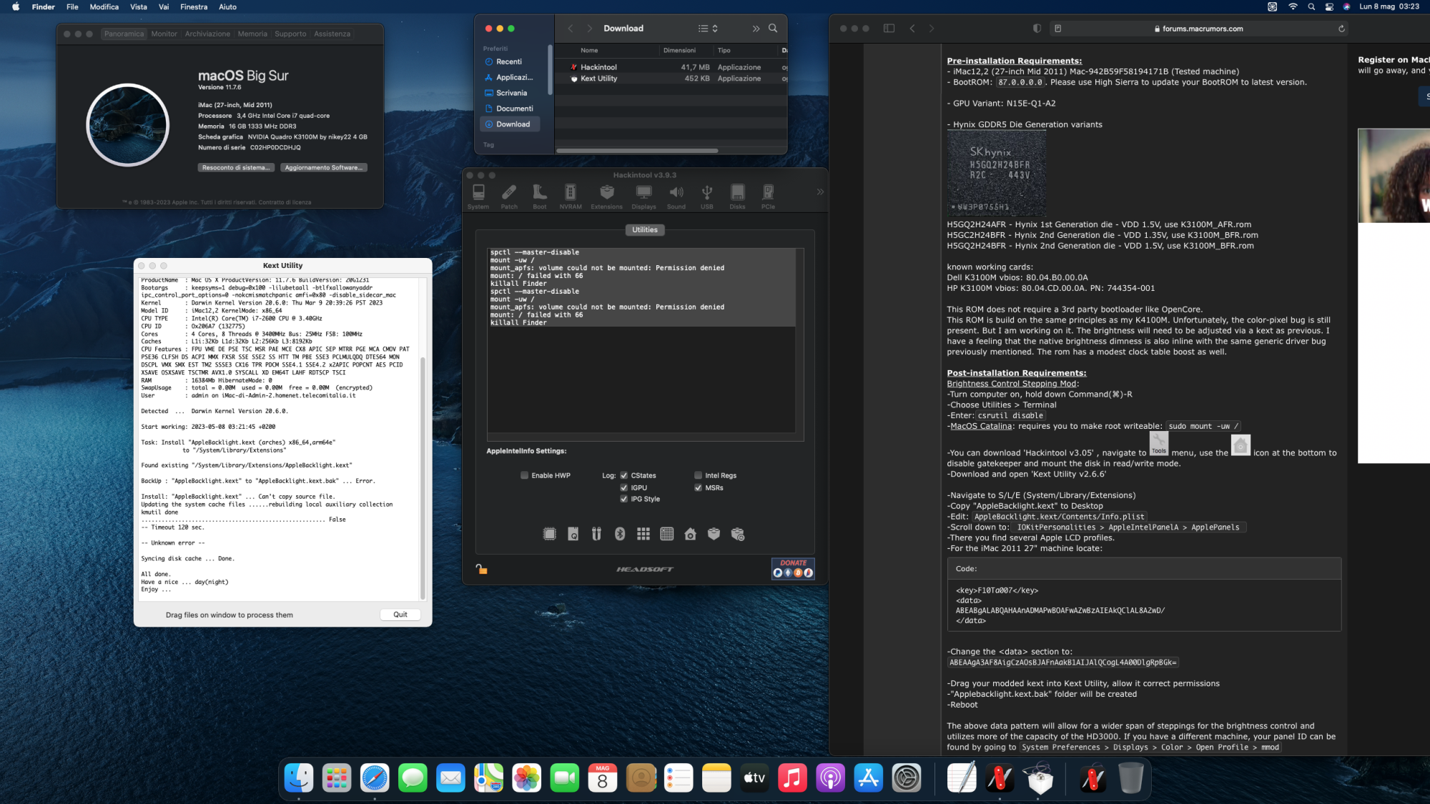Open the Vista menu in menu bar
The width and height of the screenshot is (1430, 804).
click(138, 6)
